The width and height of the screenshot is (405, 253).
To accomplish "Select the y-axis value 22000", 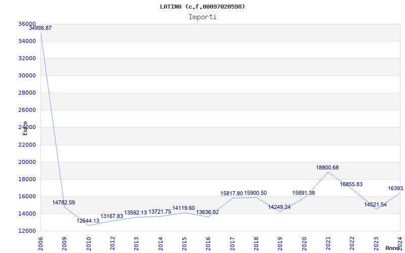I will click(x=27, y=145).
